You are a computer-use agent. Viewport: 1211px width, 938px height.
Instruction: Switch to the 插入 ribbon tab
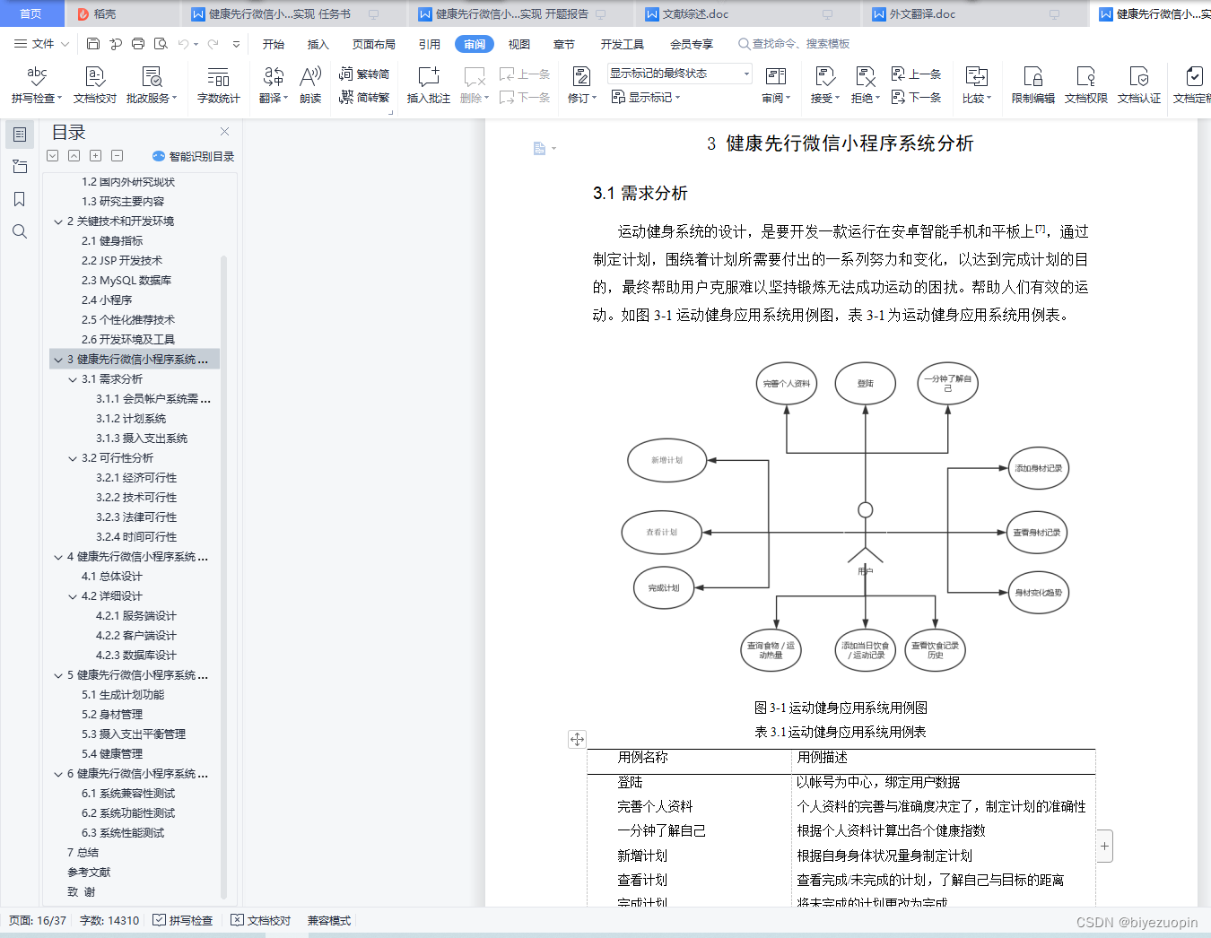click(318, 44)
